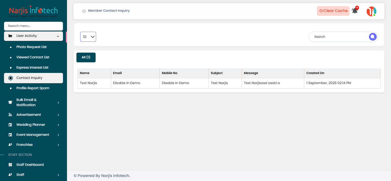Click the Staff Dashboard grid icon
The width and height of the screenshot is (391, 181).
pos(10,165)
